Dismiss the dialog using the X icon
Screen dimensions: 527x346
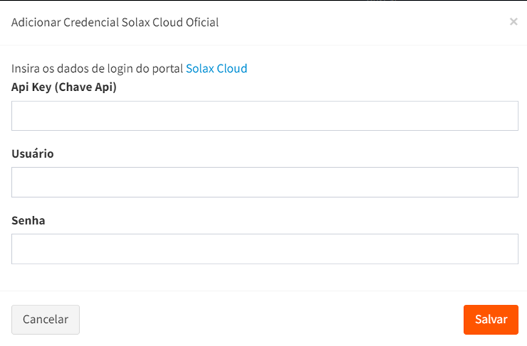click(513, 22)
